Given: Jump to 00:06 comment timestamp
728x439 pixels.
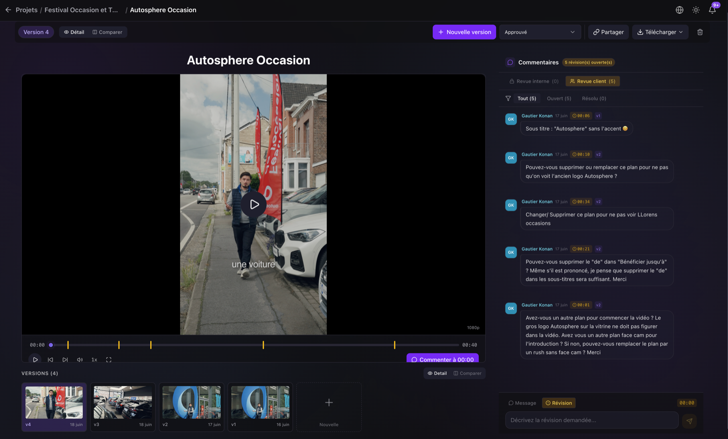Looking at the screenshot, I should 581,116.
